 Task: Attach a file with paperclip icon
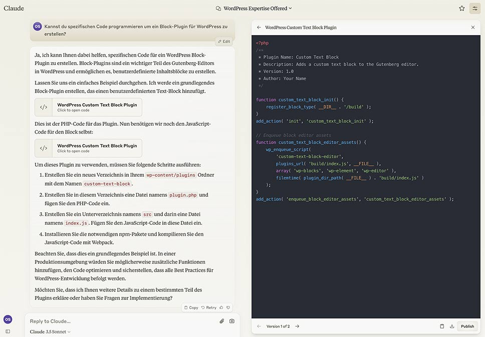[222, 321]
